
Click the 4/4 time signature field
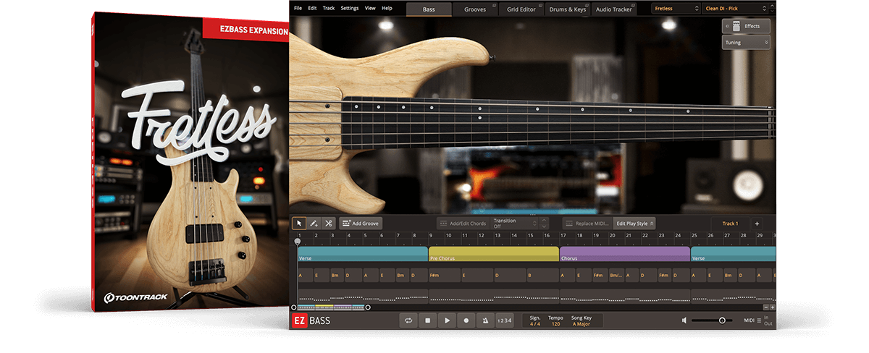tap(535, 324)
